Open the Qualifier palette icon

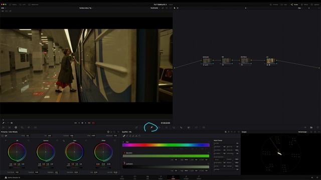(151, 127)
